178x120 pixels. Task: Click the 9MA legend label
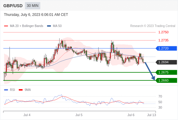pos(28,90)
